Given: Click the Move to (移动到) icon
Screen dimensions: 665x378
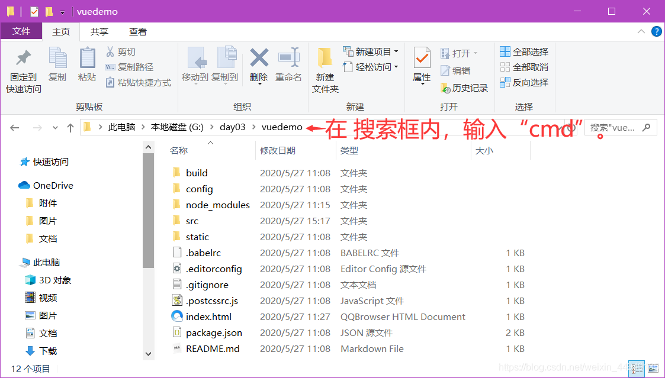Looking at the screenshot, I should click(197, 57).
